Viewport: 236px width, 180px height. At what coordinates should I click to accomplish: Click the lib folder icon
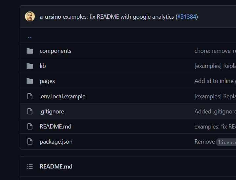(x=30, y=66)
